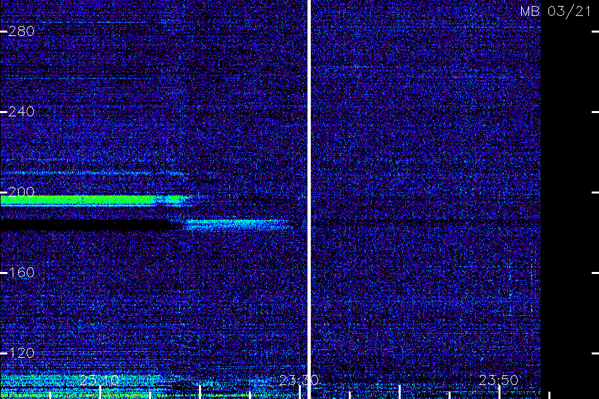Image resolution: width=599 pixels, height=399 pixels.
Task: Click the 120 frequency axis label
Action: click(21, 353)
